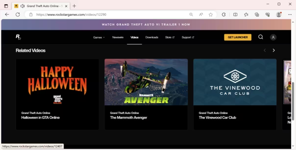296x150 pixels.
Task: Add this page to favorites star
Action: [x=211, y=14]
